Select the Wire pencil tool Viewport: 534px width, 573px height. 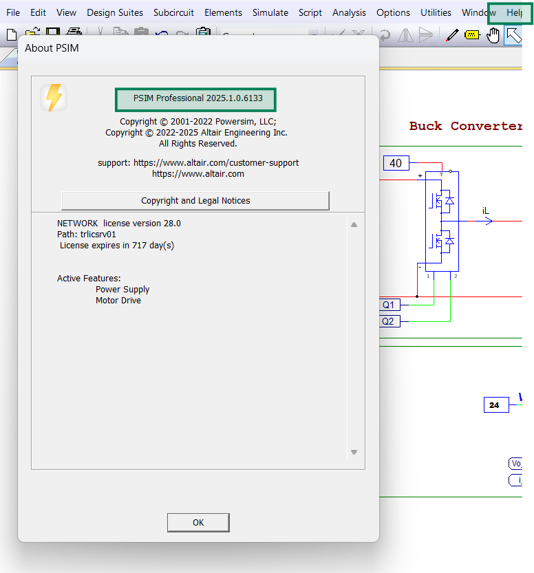click(451, 36)
